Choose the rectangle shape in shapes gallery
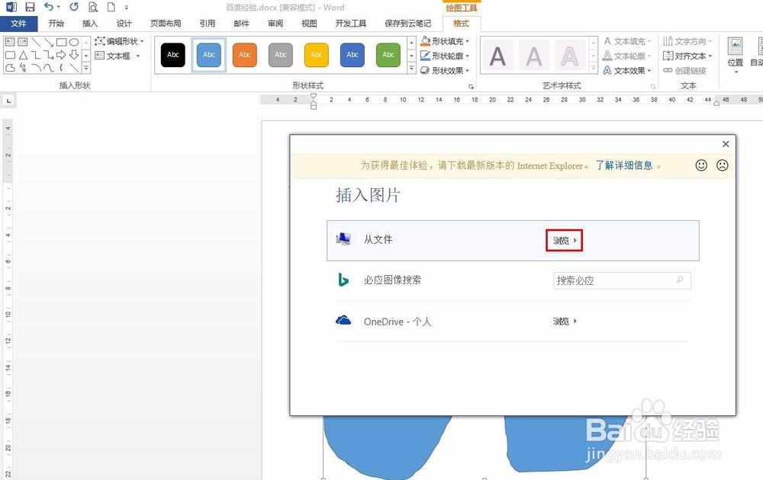This screenshot has width=763, height=480. tap(61, 42)
